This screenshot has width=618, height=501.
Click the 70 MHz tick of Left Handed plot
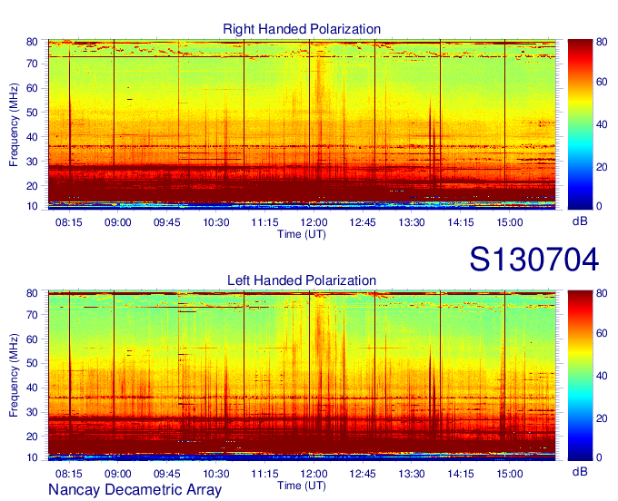tap(32, 315)
